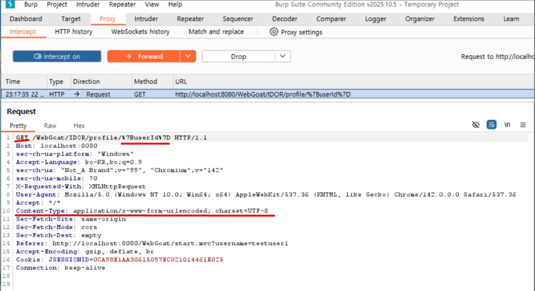
Task: Expand the Forward button dropdown arrow
Action: [188, 56]
